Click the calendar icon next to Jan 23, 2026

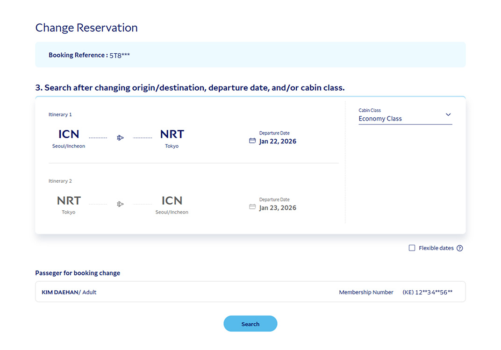pos(252,207)
